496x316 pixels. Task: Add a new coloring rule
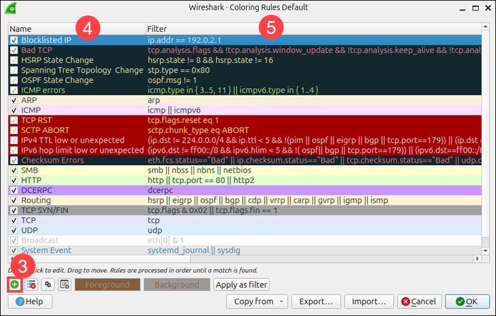14,284
